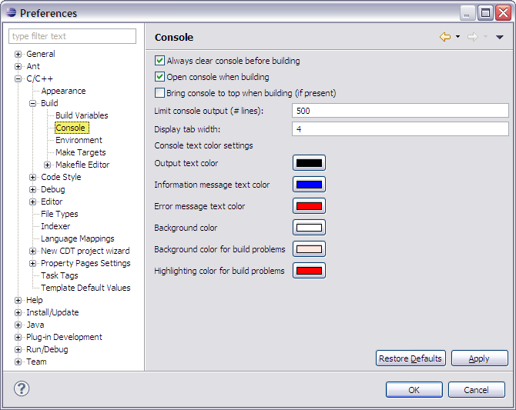Expand the Help tree node
Image resolution: width=516 pixels, height=410 pixels.
pyautogui.click(x=18, y=301)
